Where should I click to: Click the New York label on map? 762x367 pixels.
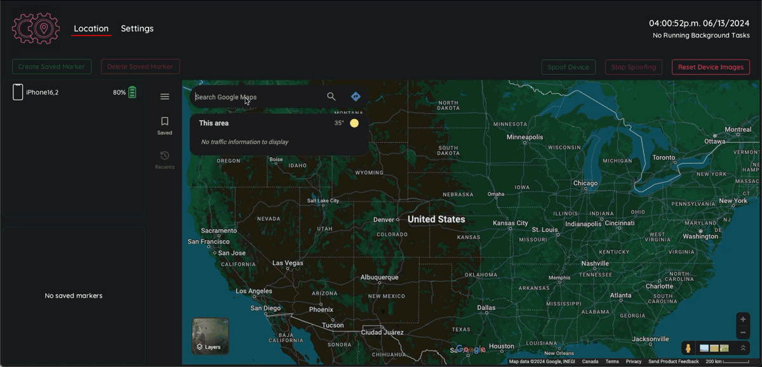tap(733, 201)
